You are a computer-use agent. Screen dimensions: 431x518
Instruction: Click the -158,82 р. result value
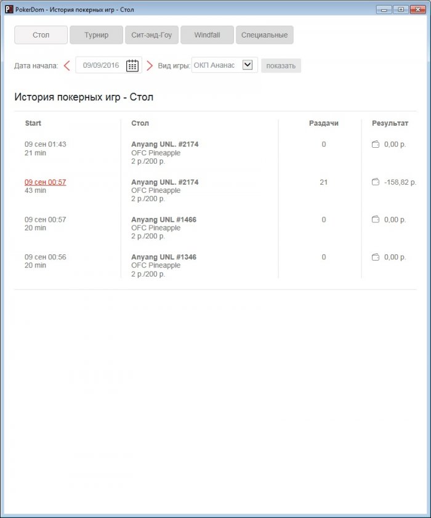click(x=400, y=182)
